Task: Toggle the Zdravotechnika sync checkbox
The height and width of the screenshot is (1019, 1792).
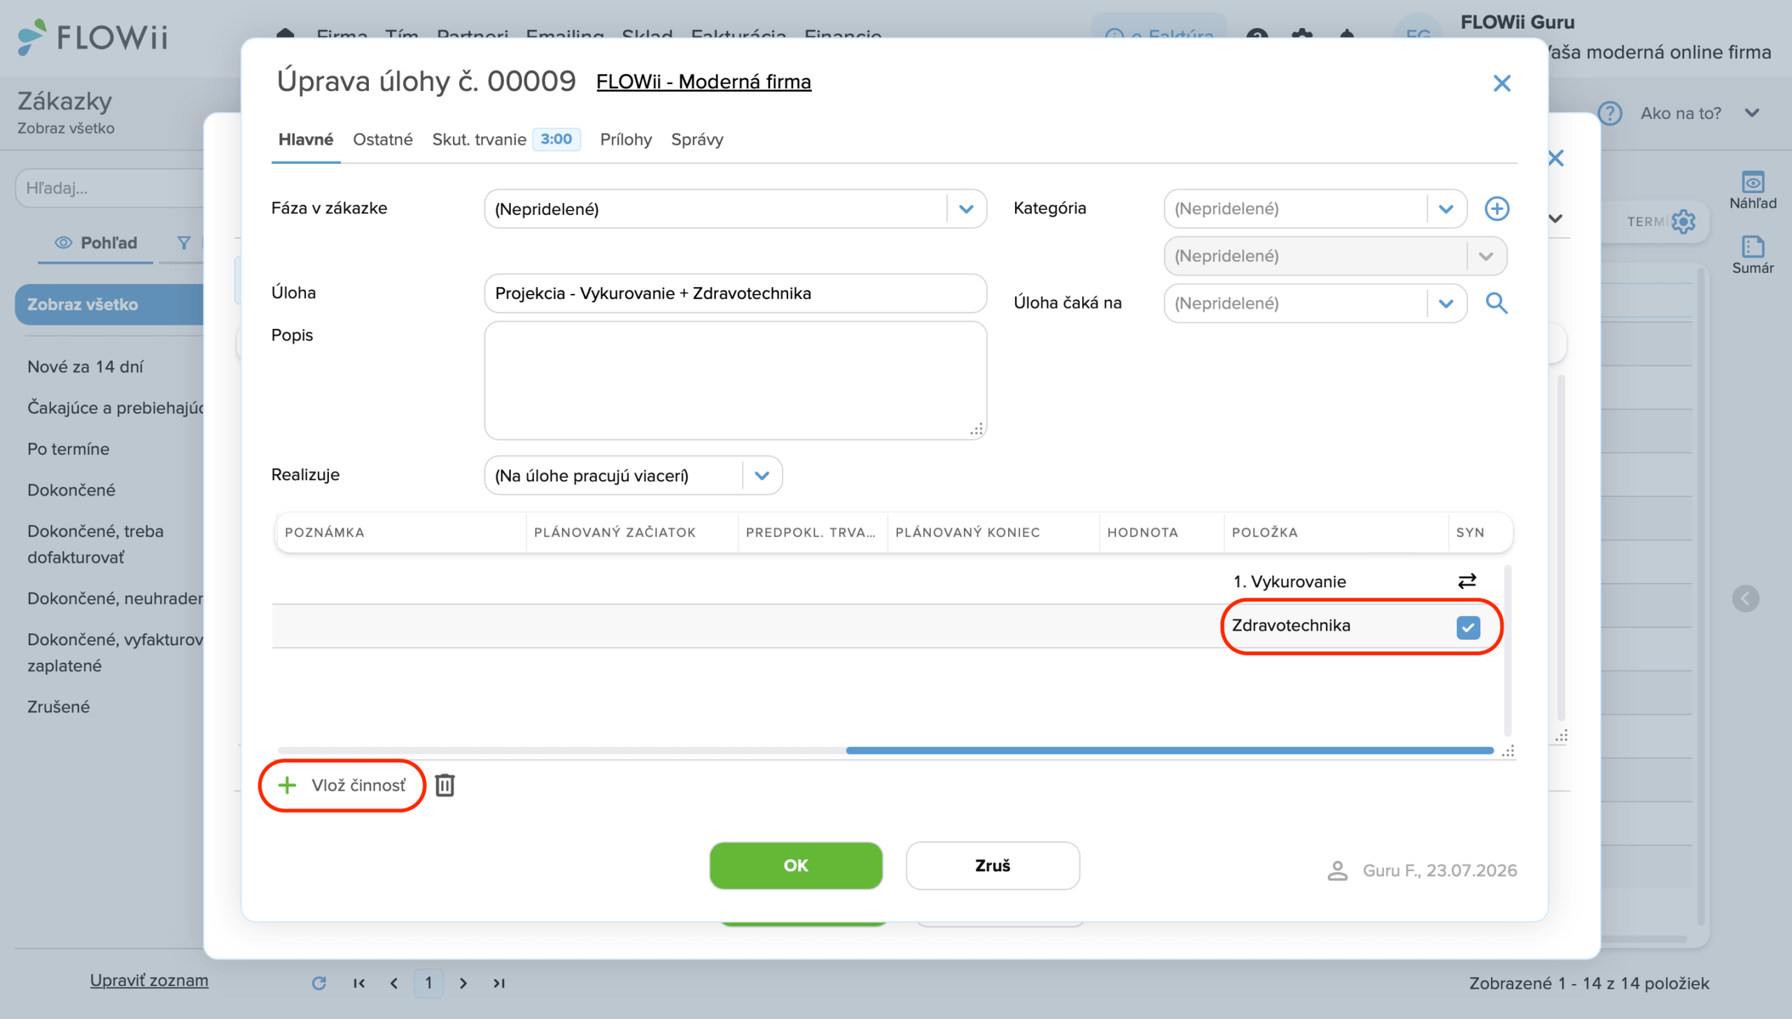Action: (1468, 627)
